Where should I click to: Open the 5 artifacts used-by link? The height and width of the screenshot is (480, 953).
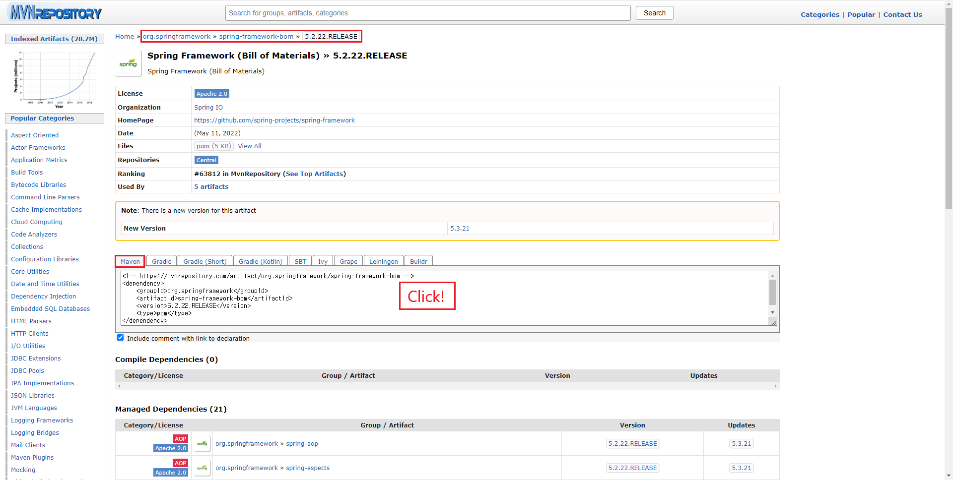(211, 186)
